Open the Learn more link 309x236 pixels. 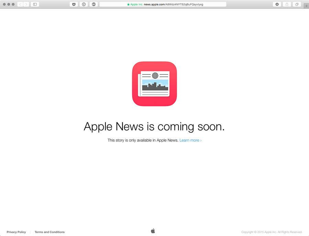point(190,140)
